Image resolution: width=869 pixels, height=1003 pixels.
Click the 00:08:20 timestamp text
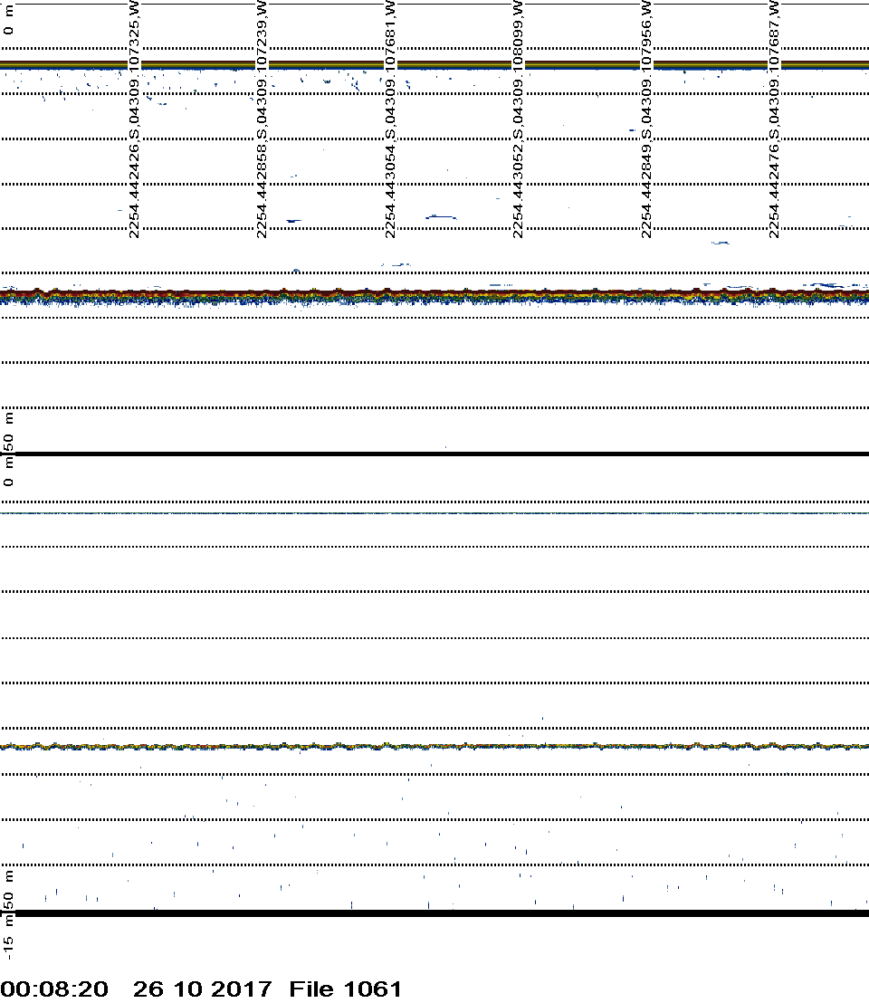(x=55, y=989)
